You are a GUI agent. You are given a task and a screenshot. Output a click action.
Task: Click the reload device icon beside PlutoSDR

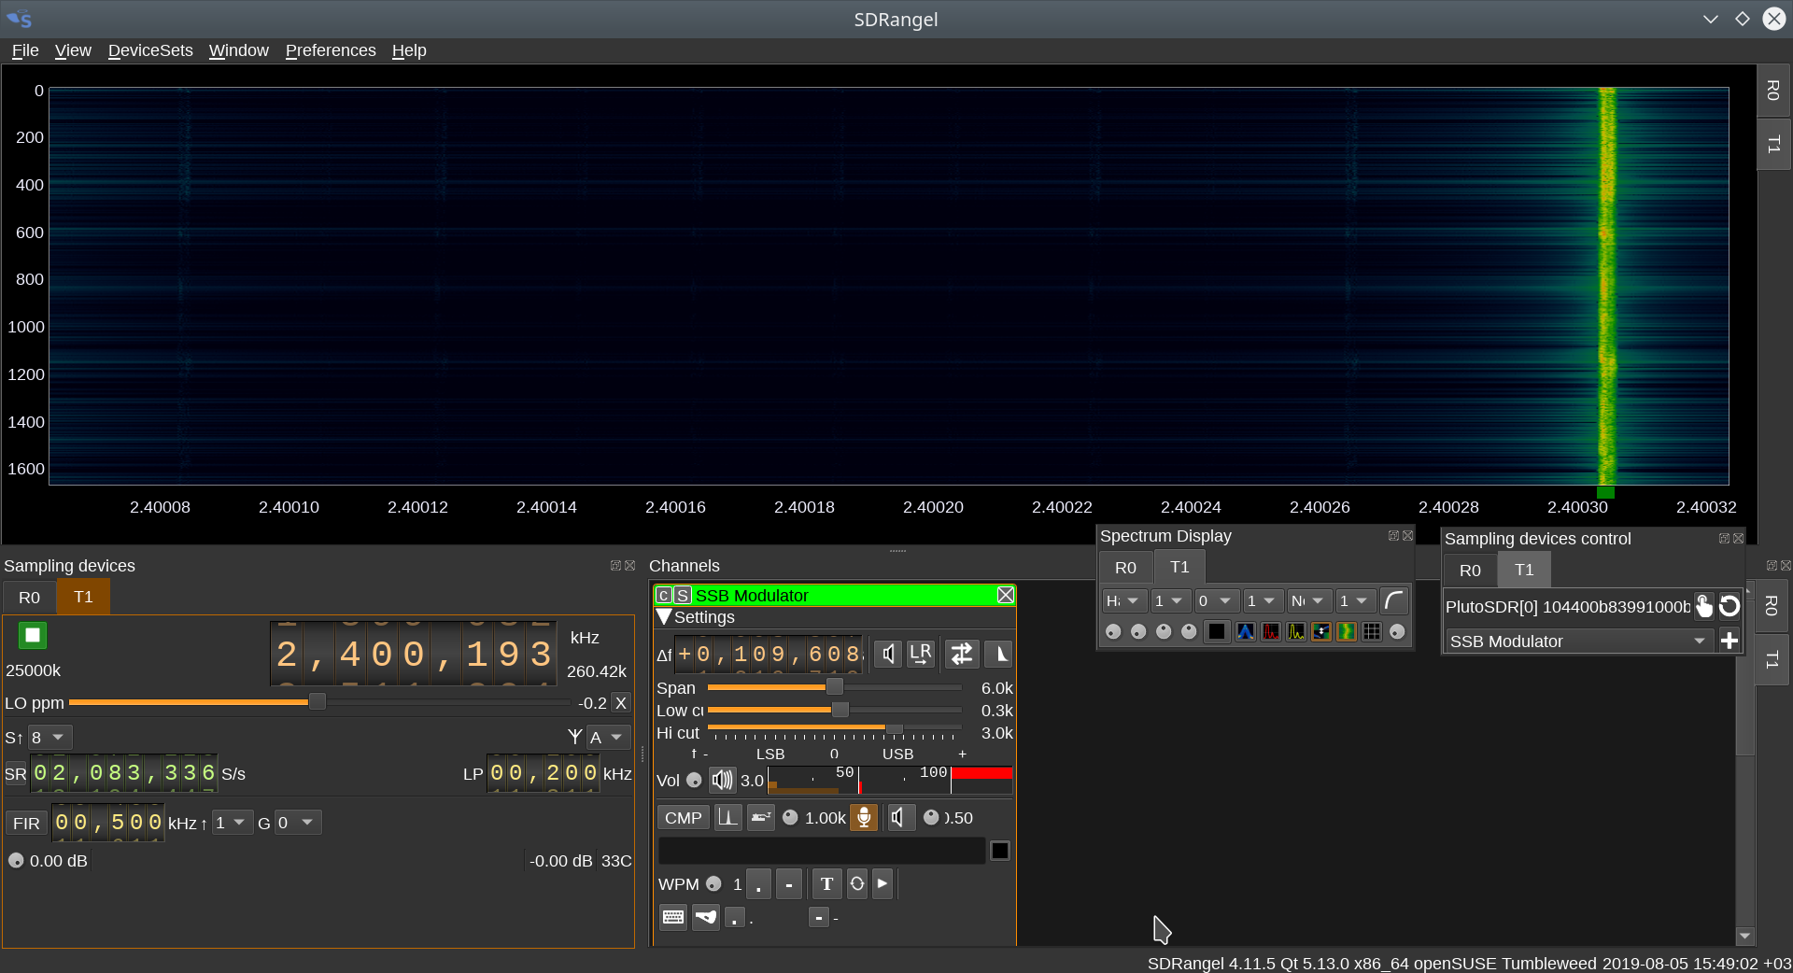(1729, 607)
